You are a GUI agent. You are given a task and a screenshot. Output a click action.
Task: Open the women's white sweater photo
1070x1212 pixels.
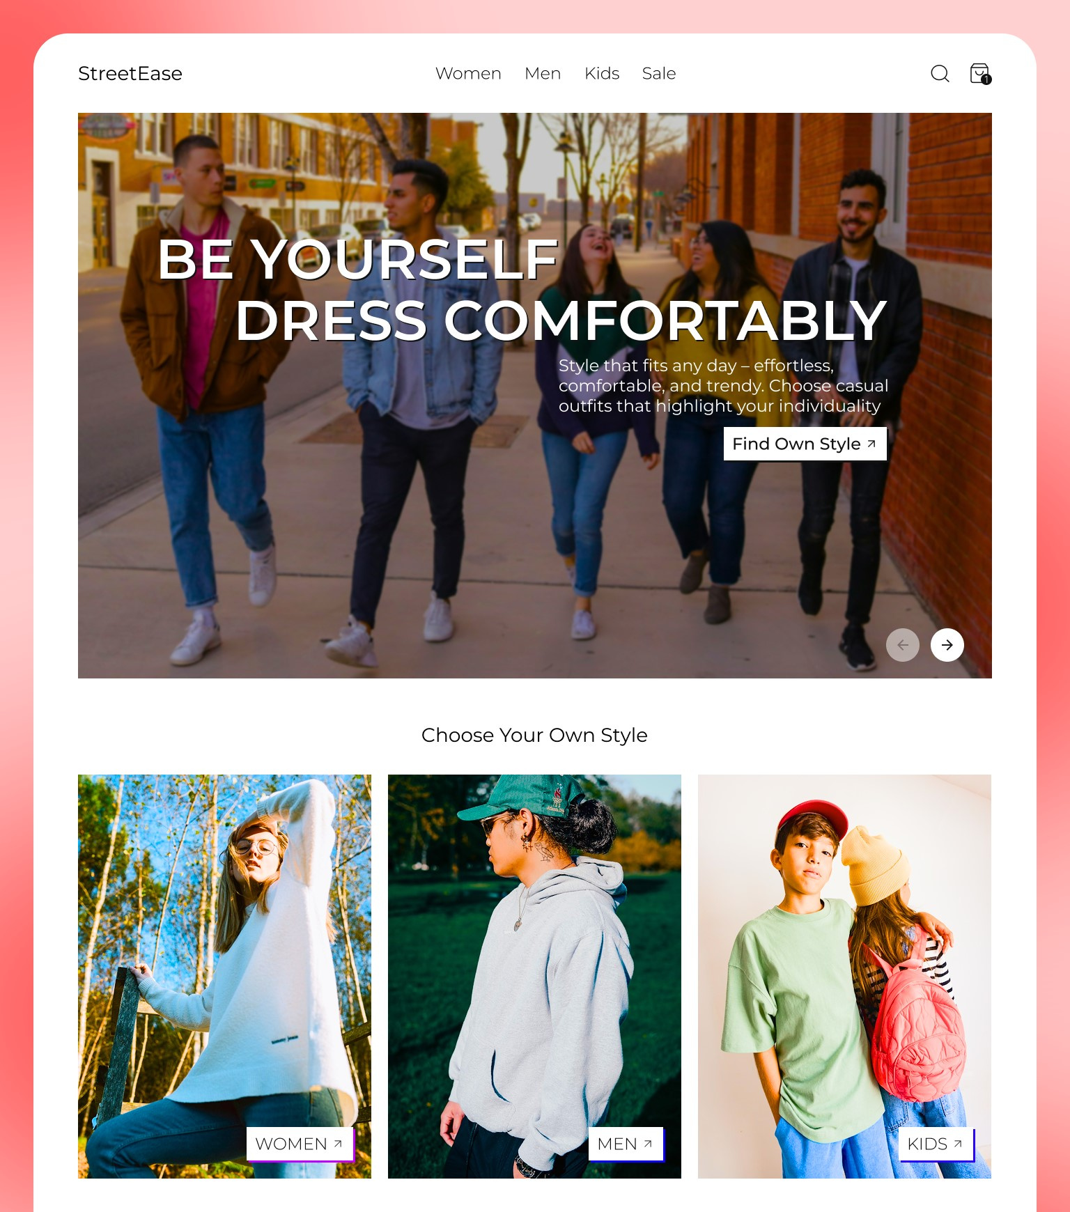224,977
